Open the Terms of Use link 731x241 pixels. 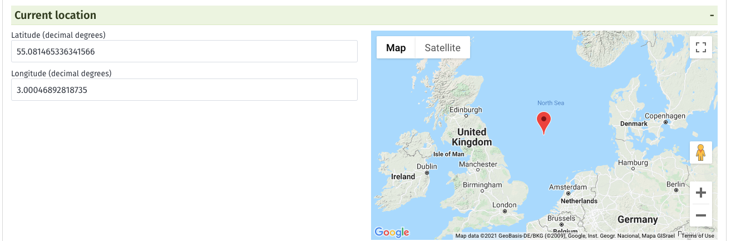[698, 236]
